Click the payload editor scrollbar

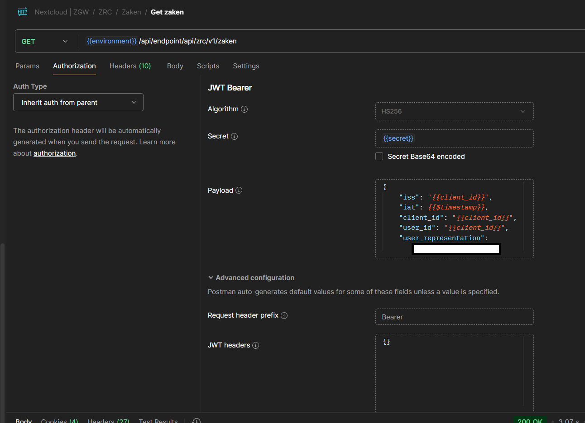527,216
